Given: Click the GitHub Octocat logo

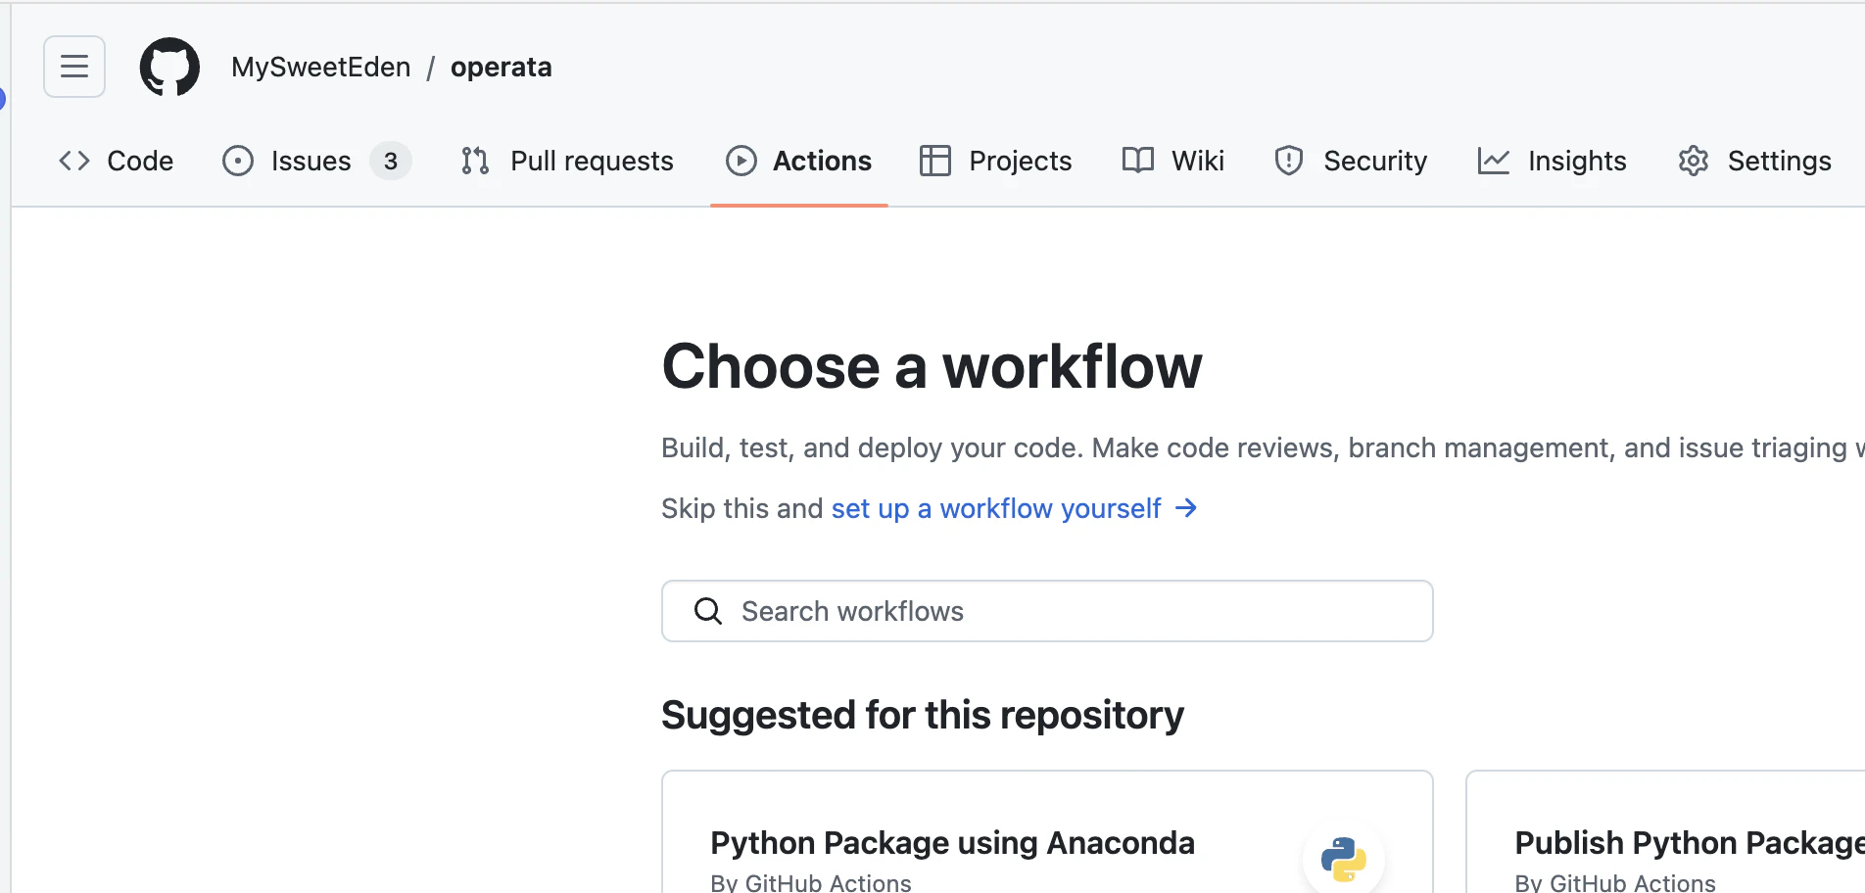Looking at the screenshot, I should (169, 67).
